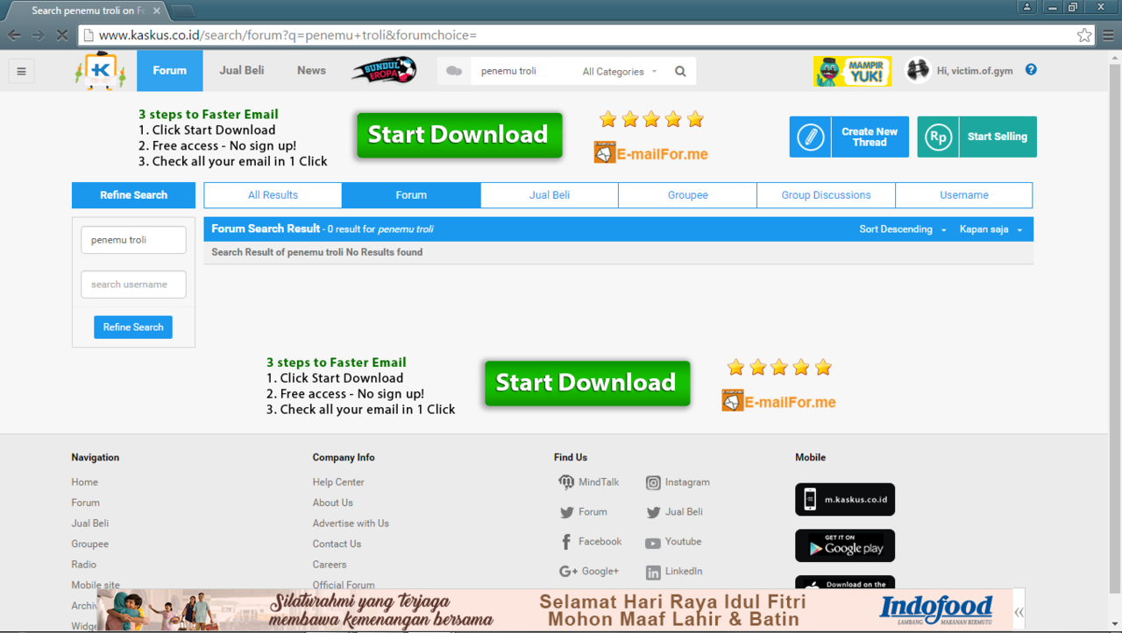Image resolution: width=1122 pixels, height=633 pixels.
Task: Open the Help Center link
Action: click(338, 482)
